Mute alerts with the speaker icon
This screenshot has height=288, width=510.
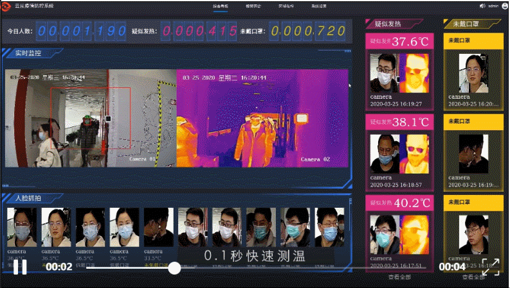click(482, 6)
